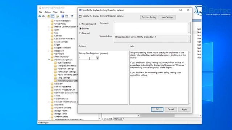Click the Recovery folder icon

click(x=52, y=83)
